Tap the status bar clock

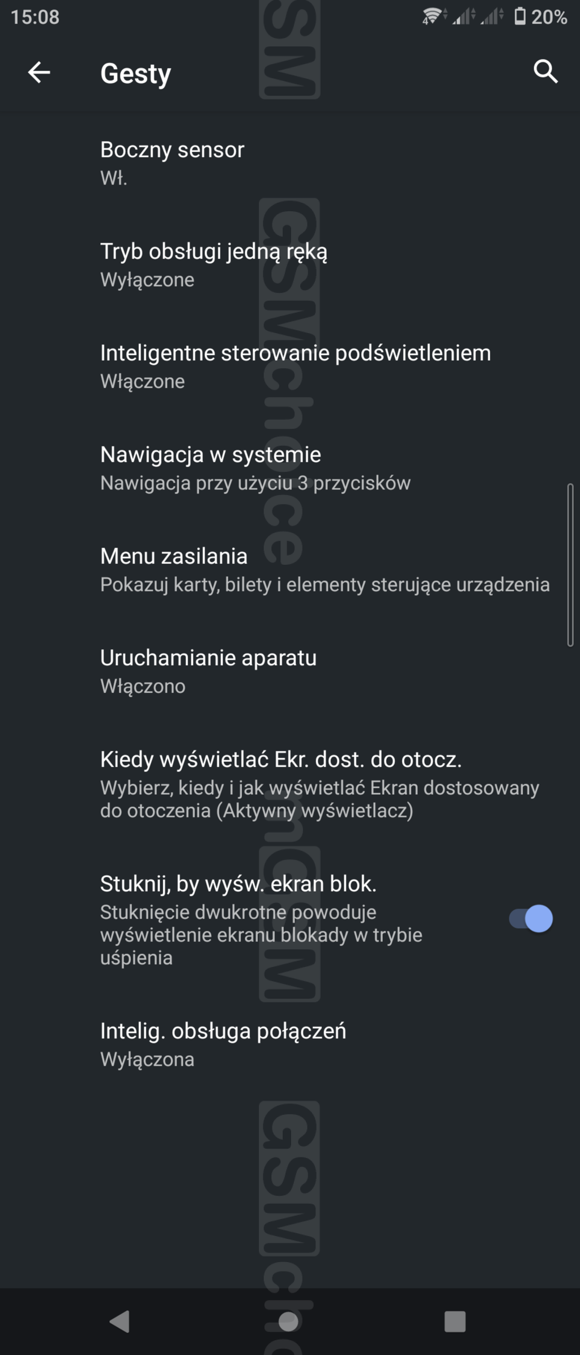click(35, 17)
